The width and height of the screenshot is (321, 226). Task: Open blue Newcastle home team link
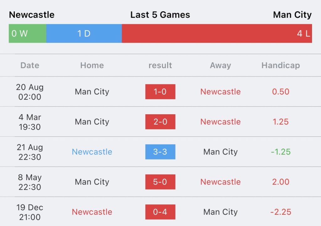[x=92, y=152]
